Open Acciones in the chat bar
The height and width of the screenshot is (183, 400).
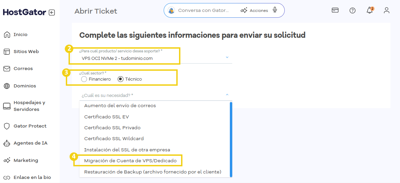[x=254, y=11]
